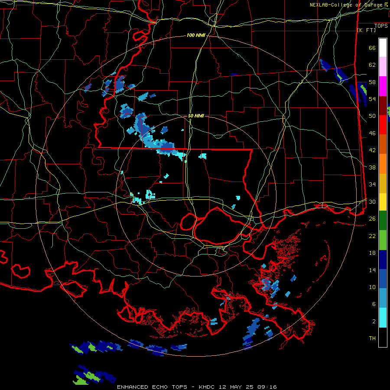The height and width of the screenshot is (390, 390).
Task: Click the 50 NMI range ring label
Action: (196, 116)
